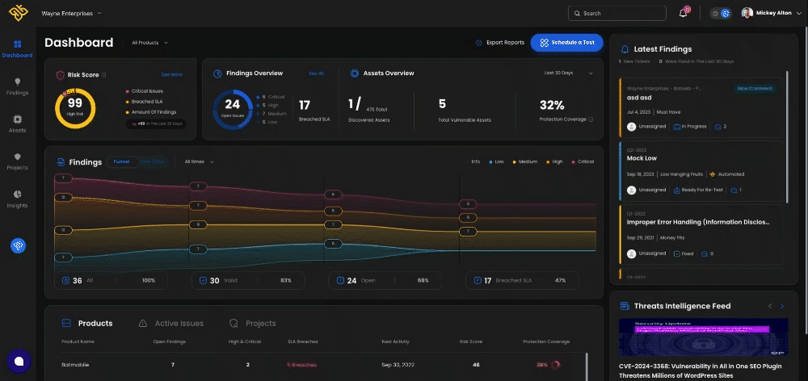Click Schedule a Test button
Image resolution: width=808 pixels, height=381 pixels.
(x=567, y=43)
